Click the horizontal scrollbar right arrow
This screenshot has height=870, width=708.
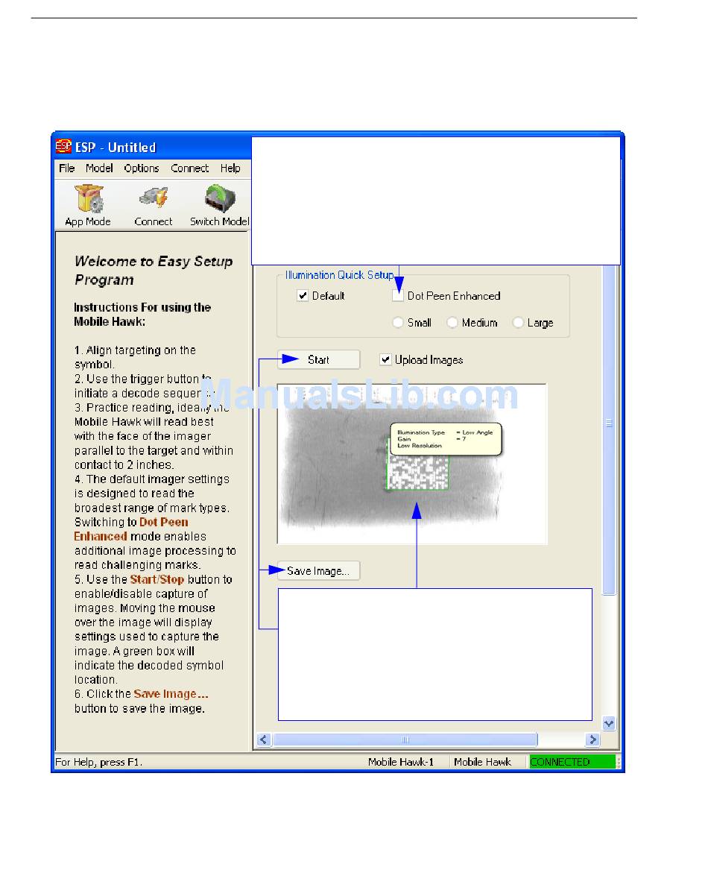point(592,740)
